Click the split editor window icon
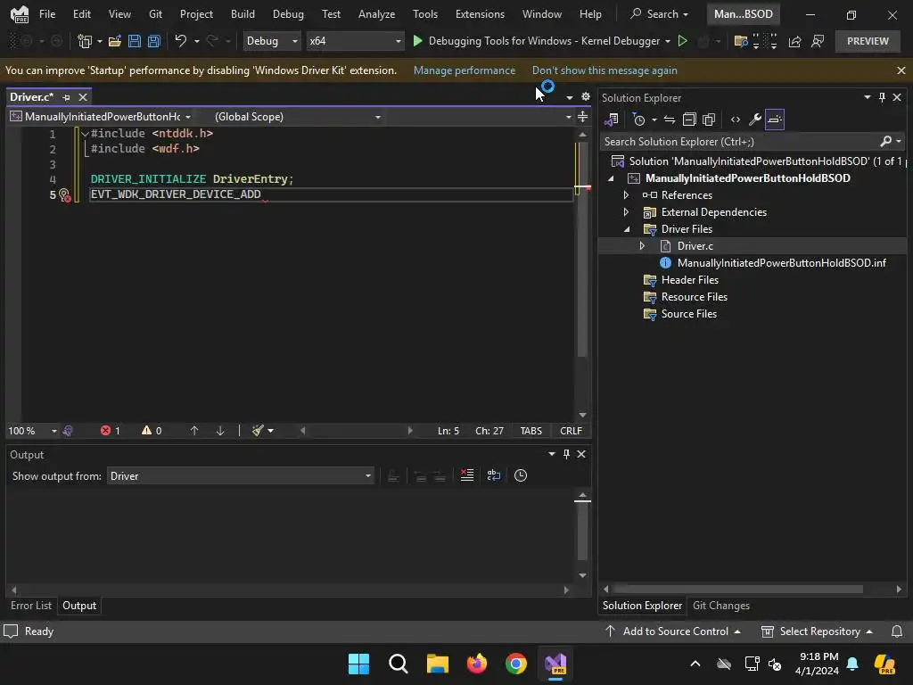 [x=582, y=117]
